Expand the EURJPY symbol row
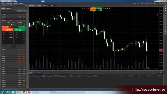The image size is (167, 94). coord(14,52)
